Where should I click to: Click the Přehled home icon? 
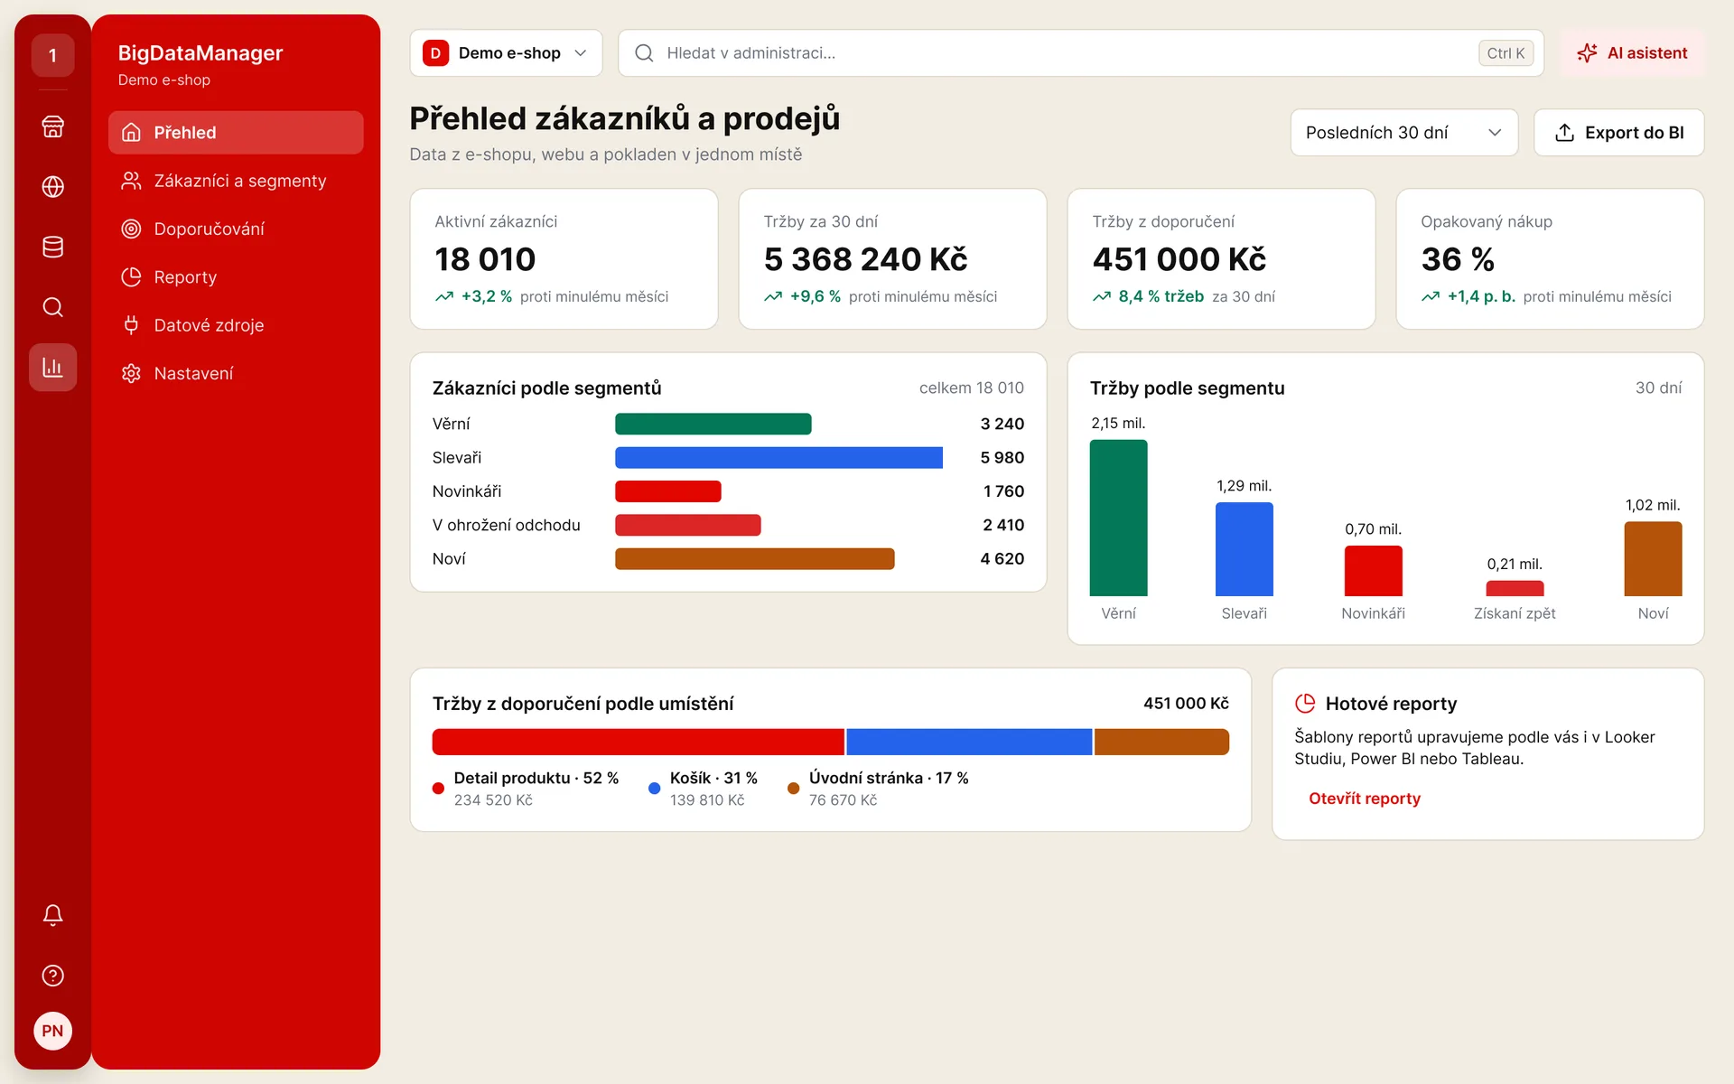[x=131, y=133]
